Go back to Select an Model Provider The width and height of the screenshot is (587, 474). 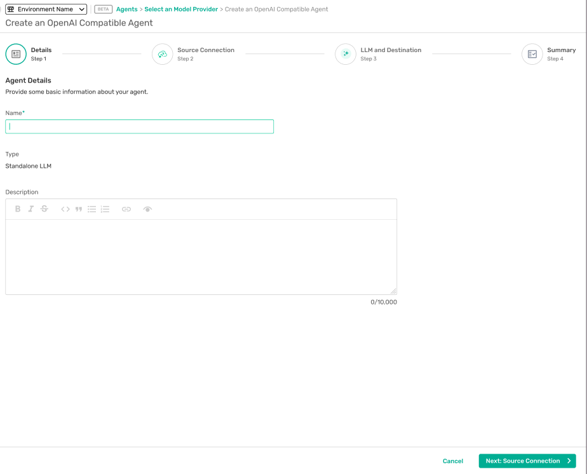point(181,10)
